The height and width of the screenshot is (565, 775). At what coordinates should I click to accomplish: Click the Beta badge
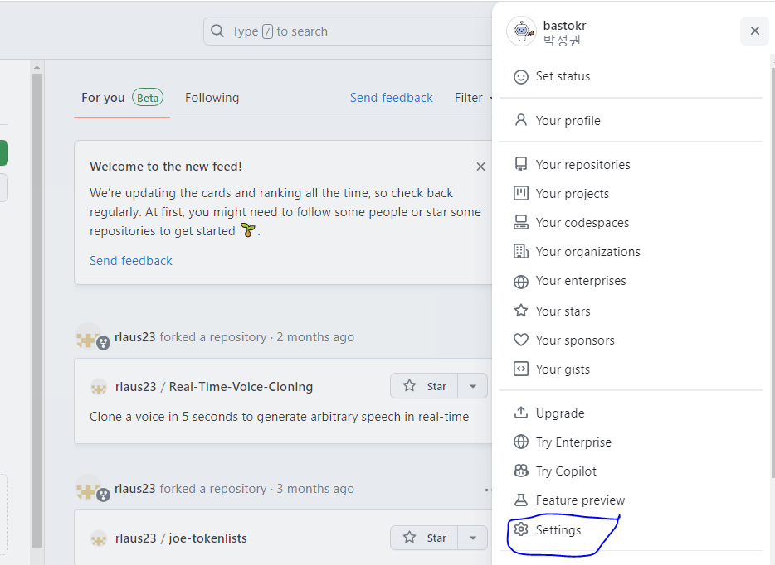tap(148, 98)
